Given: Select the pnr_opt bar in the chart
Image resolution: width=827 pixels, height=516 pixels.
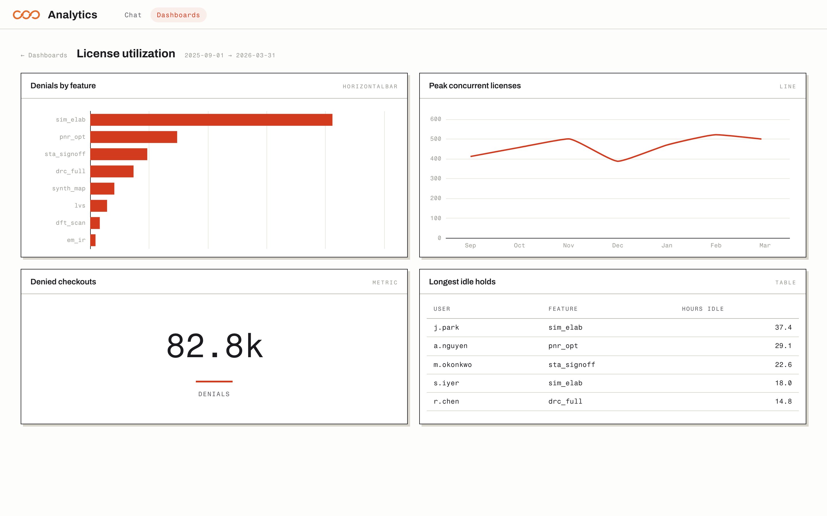Looking at the screenshot, I should coord(134,137).
